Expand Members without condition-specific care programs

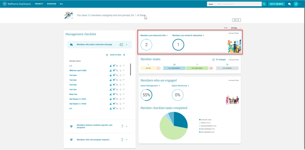click(x=126, y=127)
